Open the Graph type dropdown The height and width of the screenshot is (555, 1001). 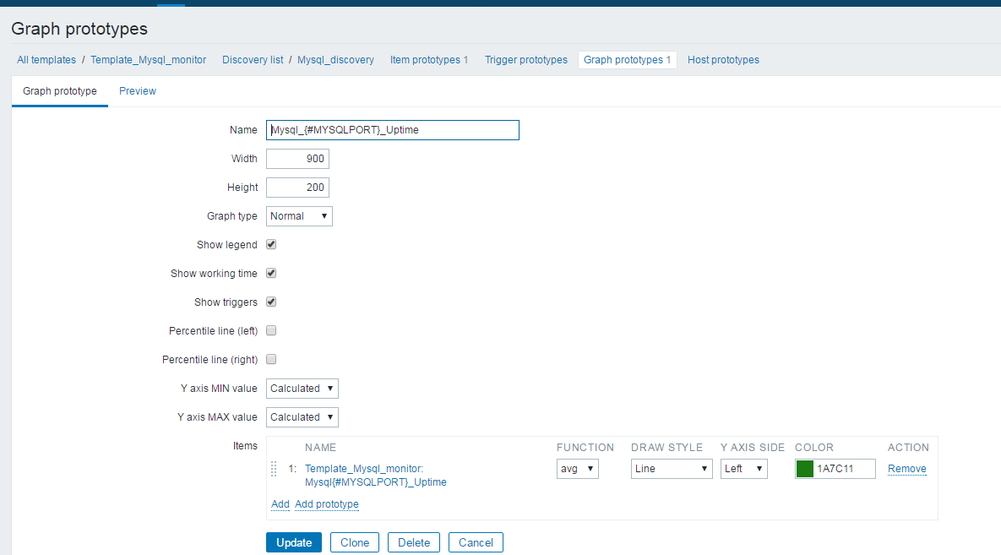299,216
